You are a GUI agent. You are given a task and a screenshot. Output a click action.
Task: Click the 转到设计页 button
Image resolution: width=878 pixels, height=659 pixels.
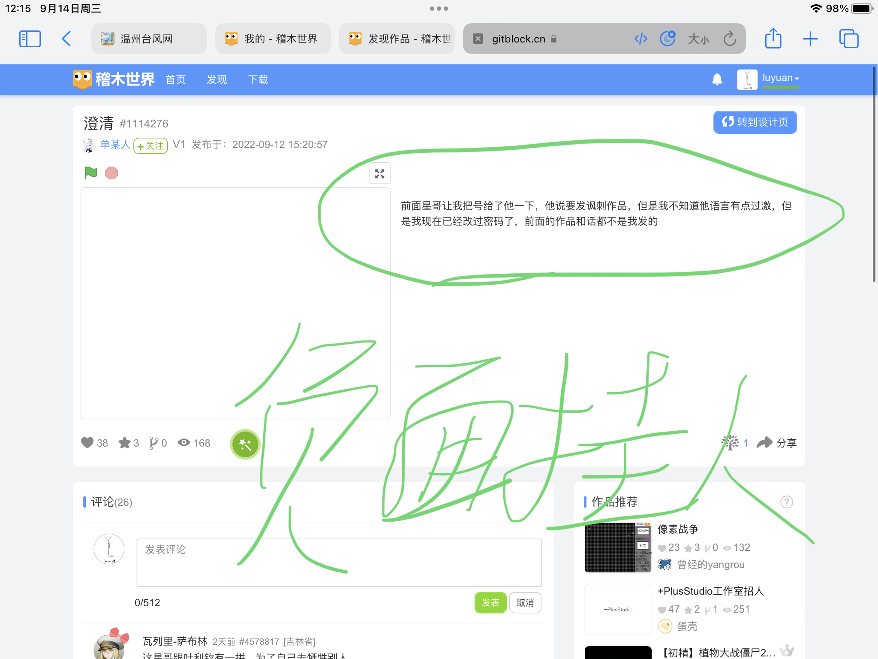755,122
